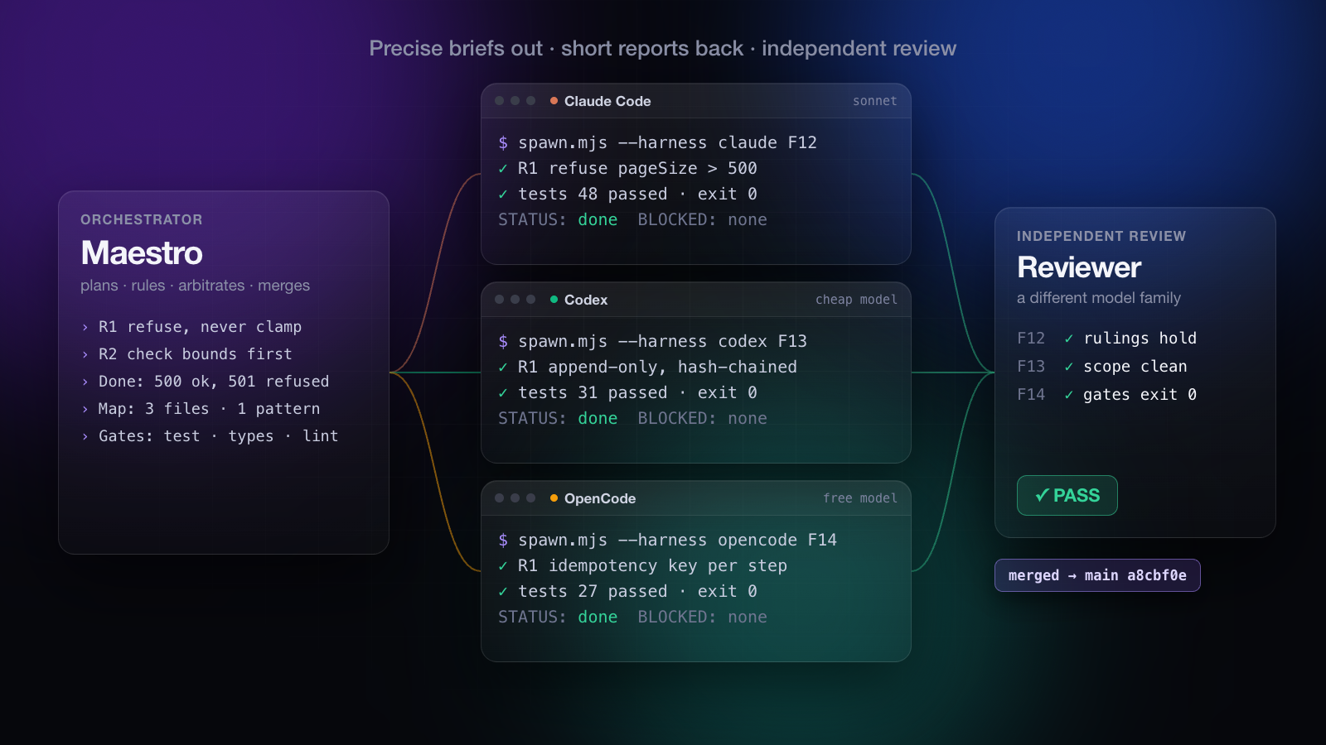Click 'STATUS: done' in the Claude Code terminal
The image size is (1326, 745).
coord(558,220)
